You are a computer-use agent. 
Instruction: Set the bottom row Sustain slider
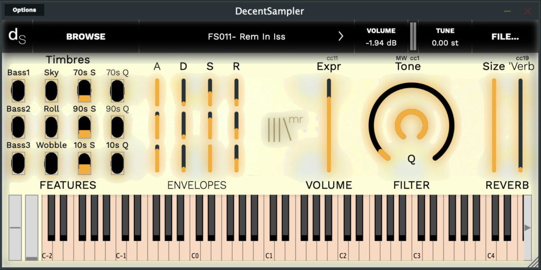(x=210, y=158)
